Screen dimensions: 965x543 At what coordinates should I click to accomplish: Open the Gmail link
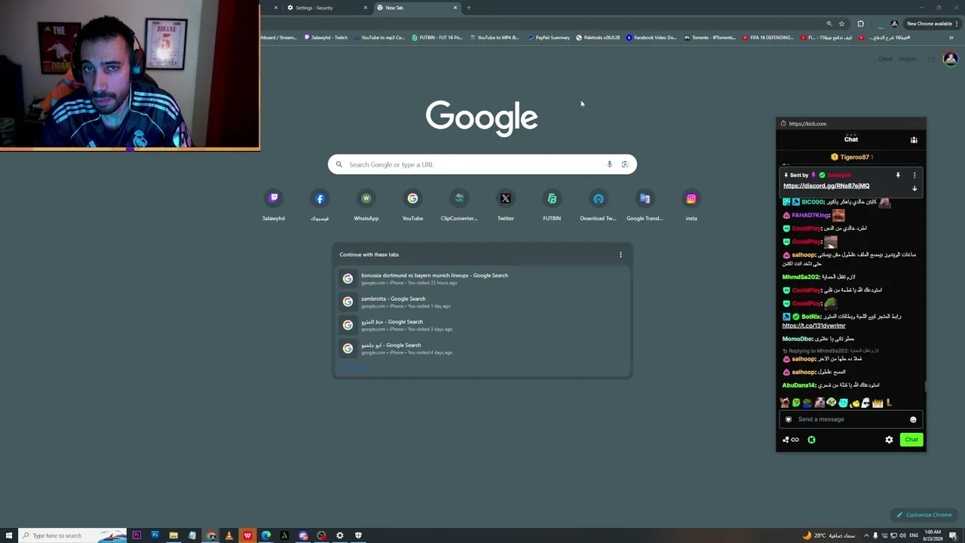point(885,59)
